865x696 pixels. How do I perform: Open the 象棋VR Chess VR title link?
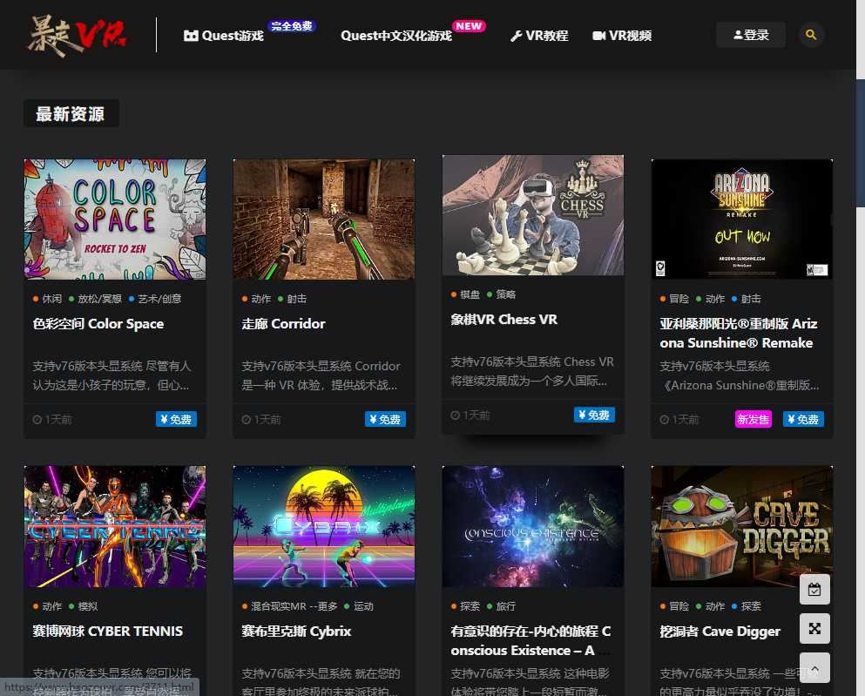(504, 320)
